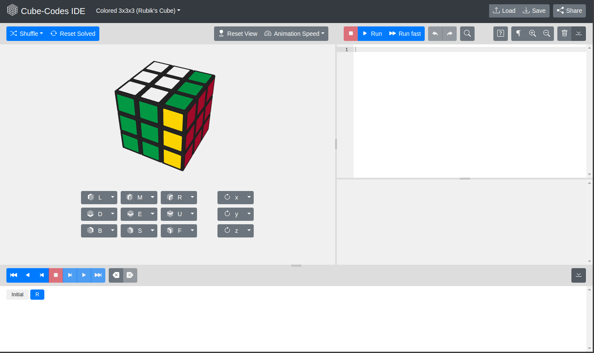The image size is (594, 353).
Task: Click the skip-to-start playback control
Action: click(13, 275)
